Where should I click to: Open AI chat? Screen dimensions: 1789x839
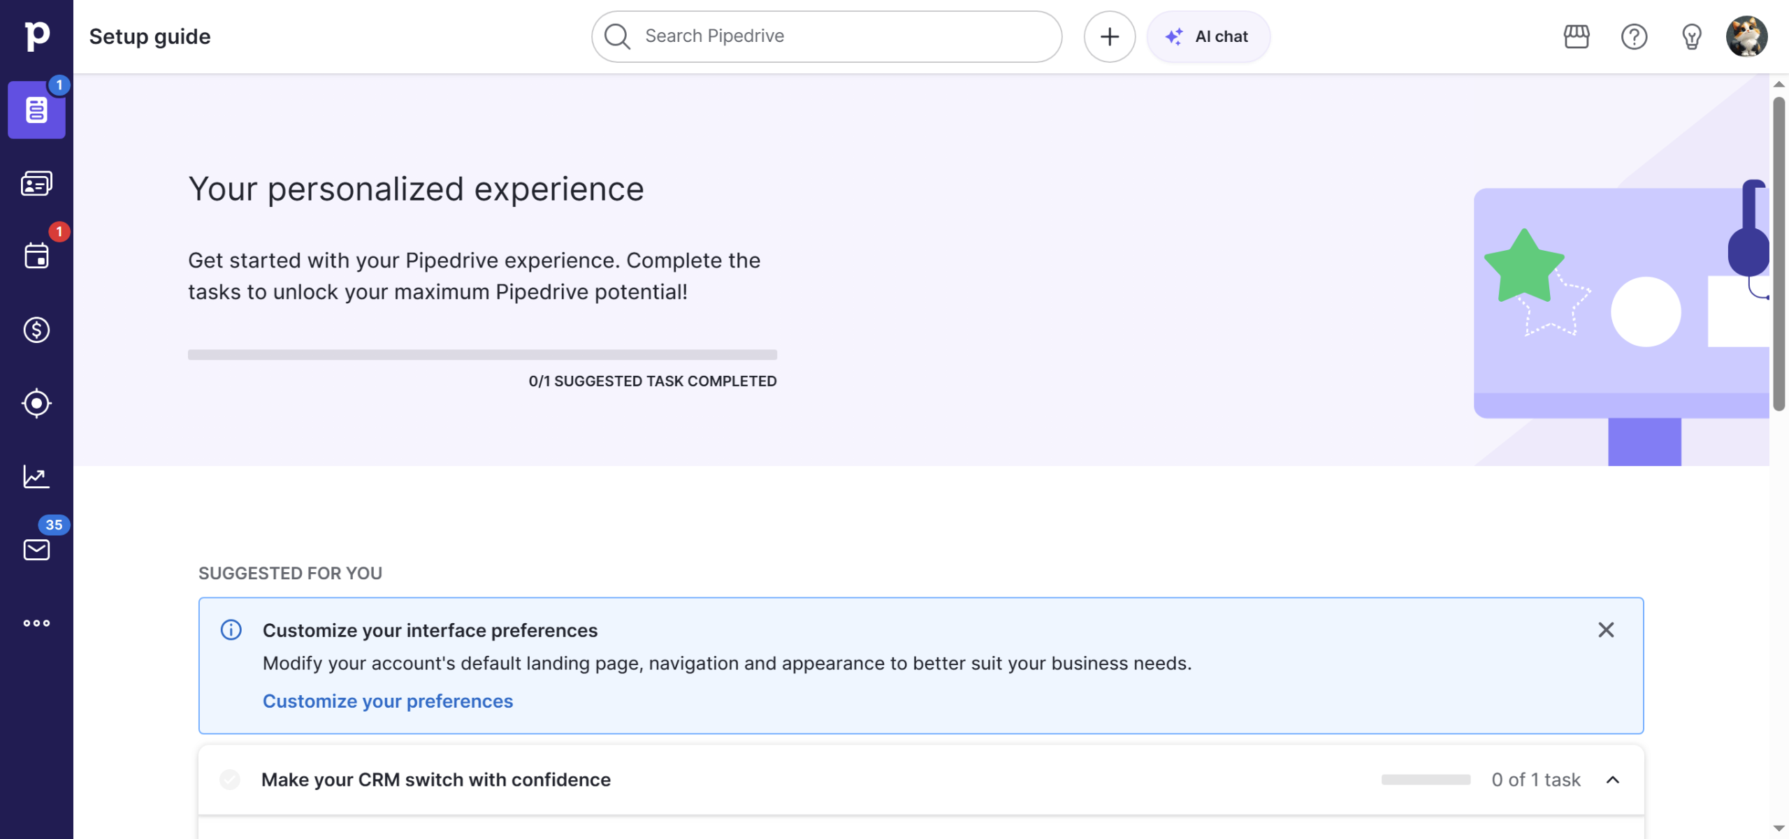[1208, 36]
